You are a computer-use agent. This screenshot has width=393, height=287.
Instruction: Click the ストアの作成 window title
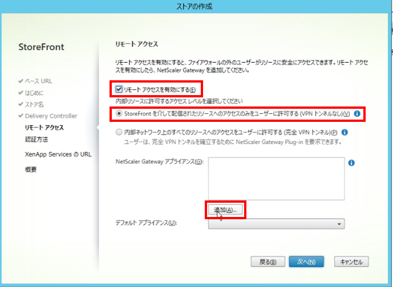click(195, 6)
